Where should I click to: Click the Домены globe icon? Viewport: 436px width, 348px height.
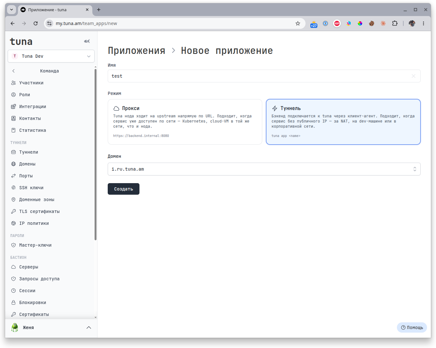[x=13, y=164]
